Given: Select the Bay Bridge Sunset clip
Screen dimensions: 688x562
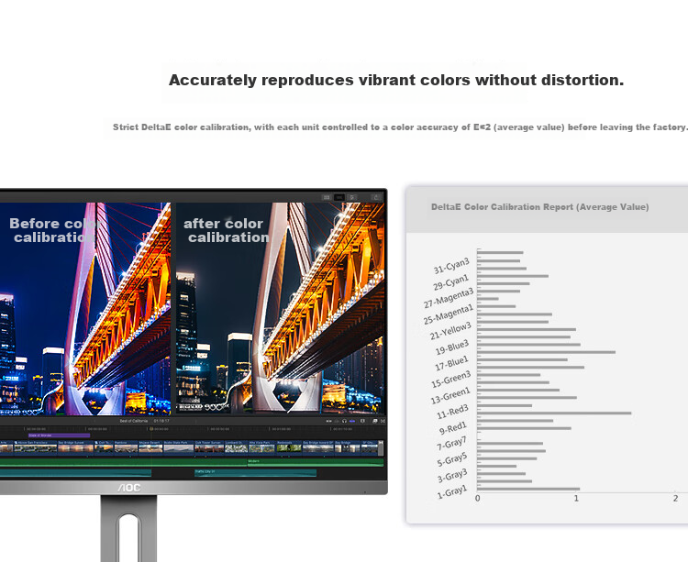Looking at the screenshot, I should (x=75, y=448).
